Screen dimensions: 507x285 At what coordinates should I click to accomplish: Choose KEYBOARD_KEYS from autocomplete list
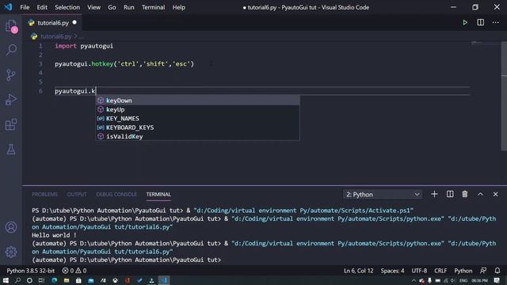pos(197,127)
